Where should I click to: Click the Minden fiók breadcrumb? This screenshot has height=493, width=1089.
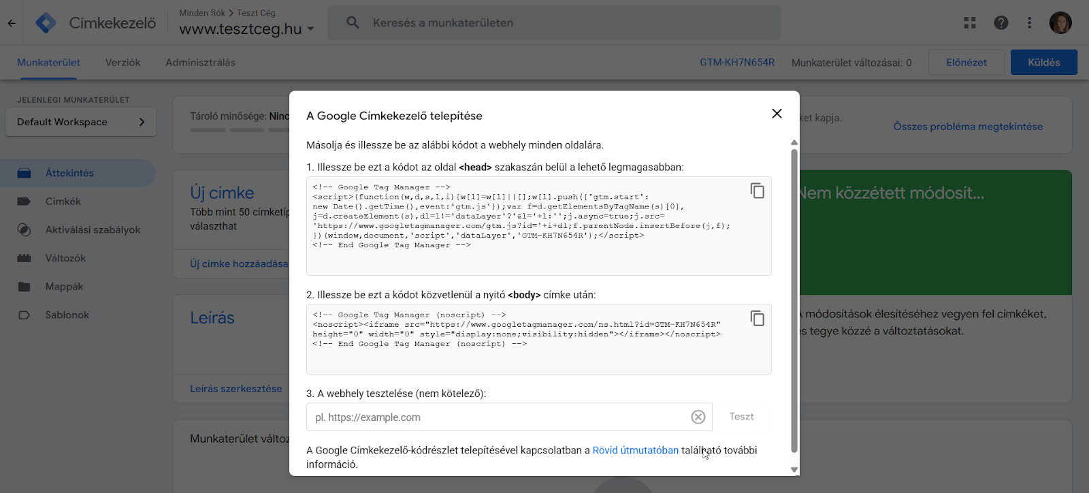202,13
